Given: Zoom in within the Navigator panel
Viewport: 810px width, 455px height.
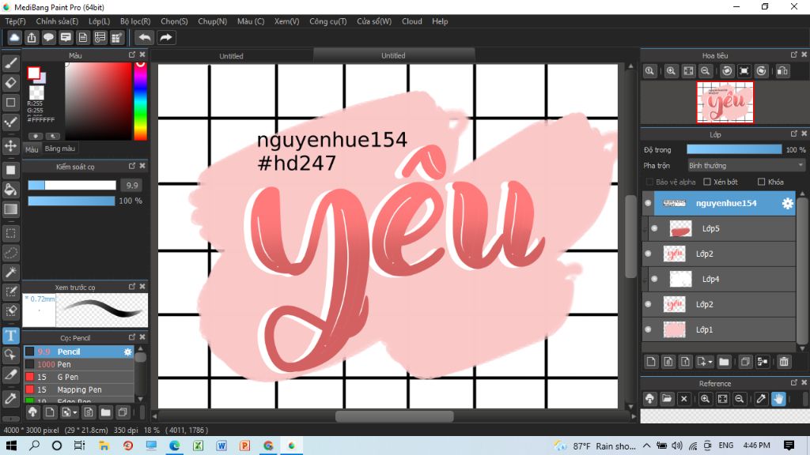Looking at the screenshot, I should click(671, 71).
